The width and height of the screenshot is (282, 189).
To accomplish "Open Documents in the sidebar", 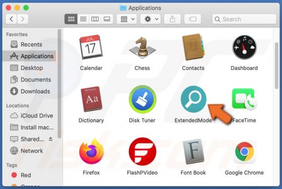I will click(x=29, y=79).
